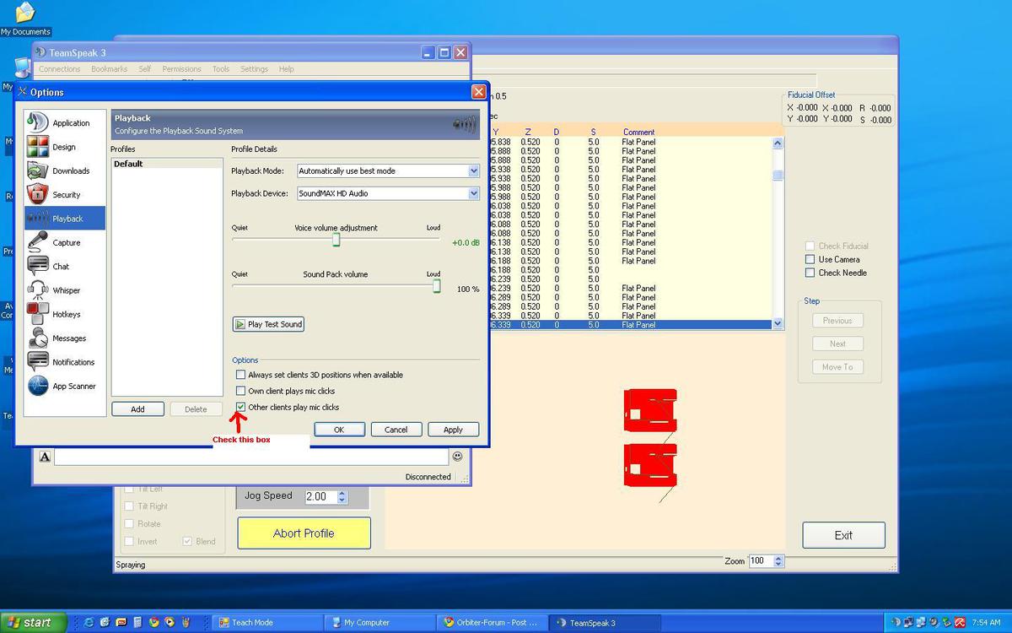Image resolution: width=1012 pixels, height=633 pixels.
Task: Click the TeamSpeak chat input field
Action: point(251,457)
